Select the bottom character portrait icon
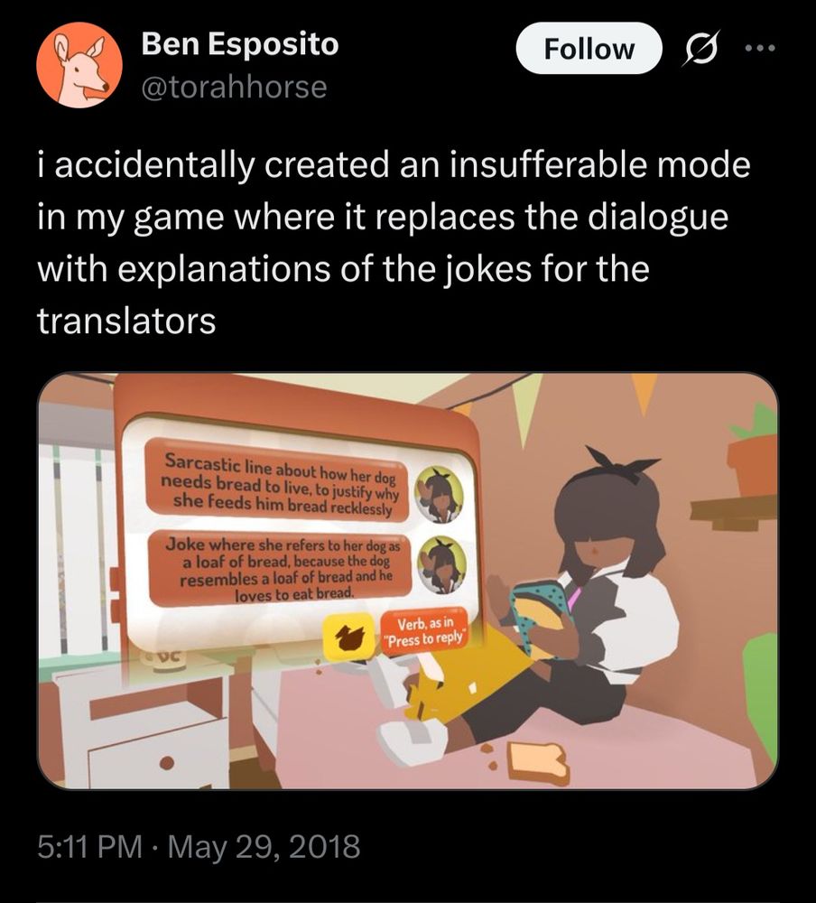 tap(441, 565)
